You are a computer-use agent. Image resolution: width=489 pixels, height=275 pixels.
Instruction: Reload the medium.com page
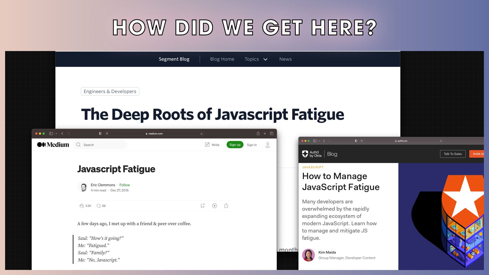(x=201, y=134)
